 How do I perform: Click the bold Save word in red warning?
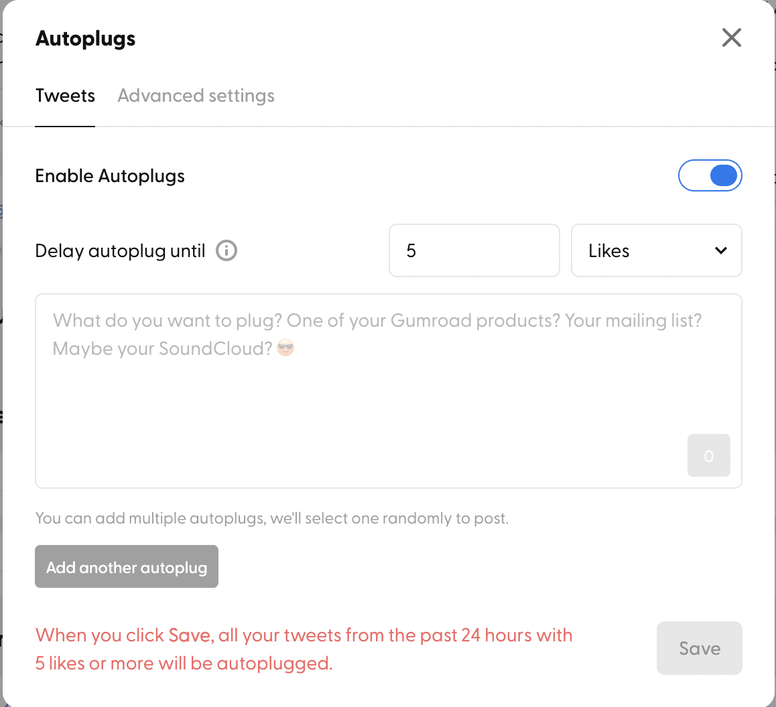click(x=190, y=635)
